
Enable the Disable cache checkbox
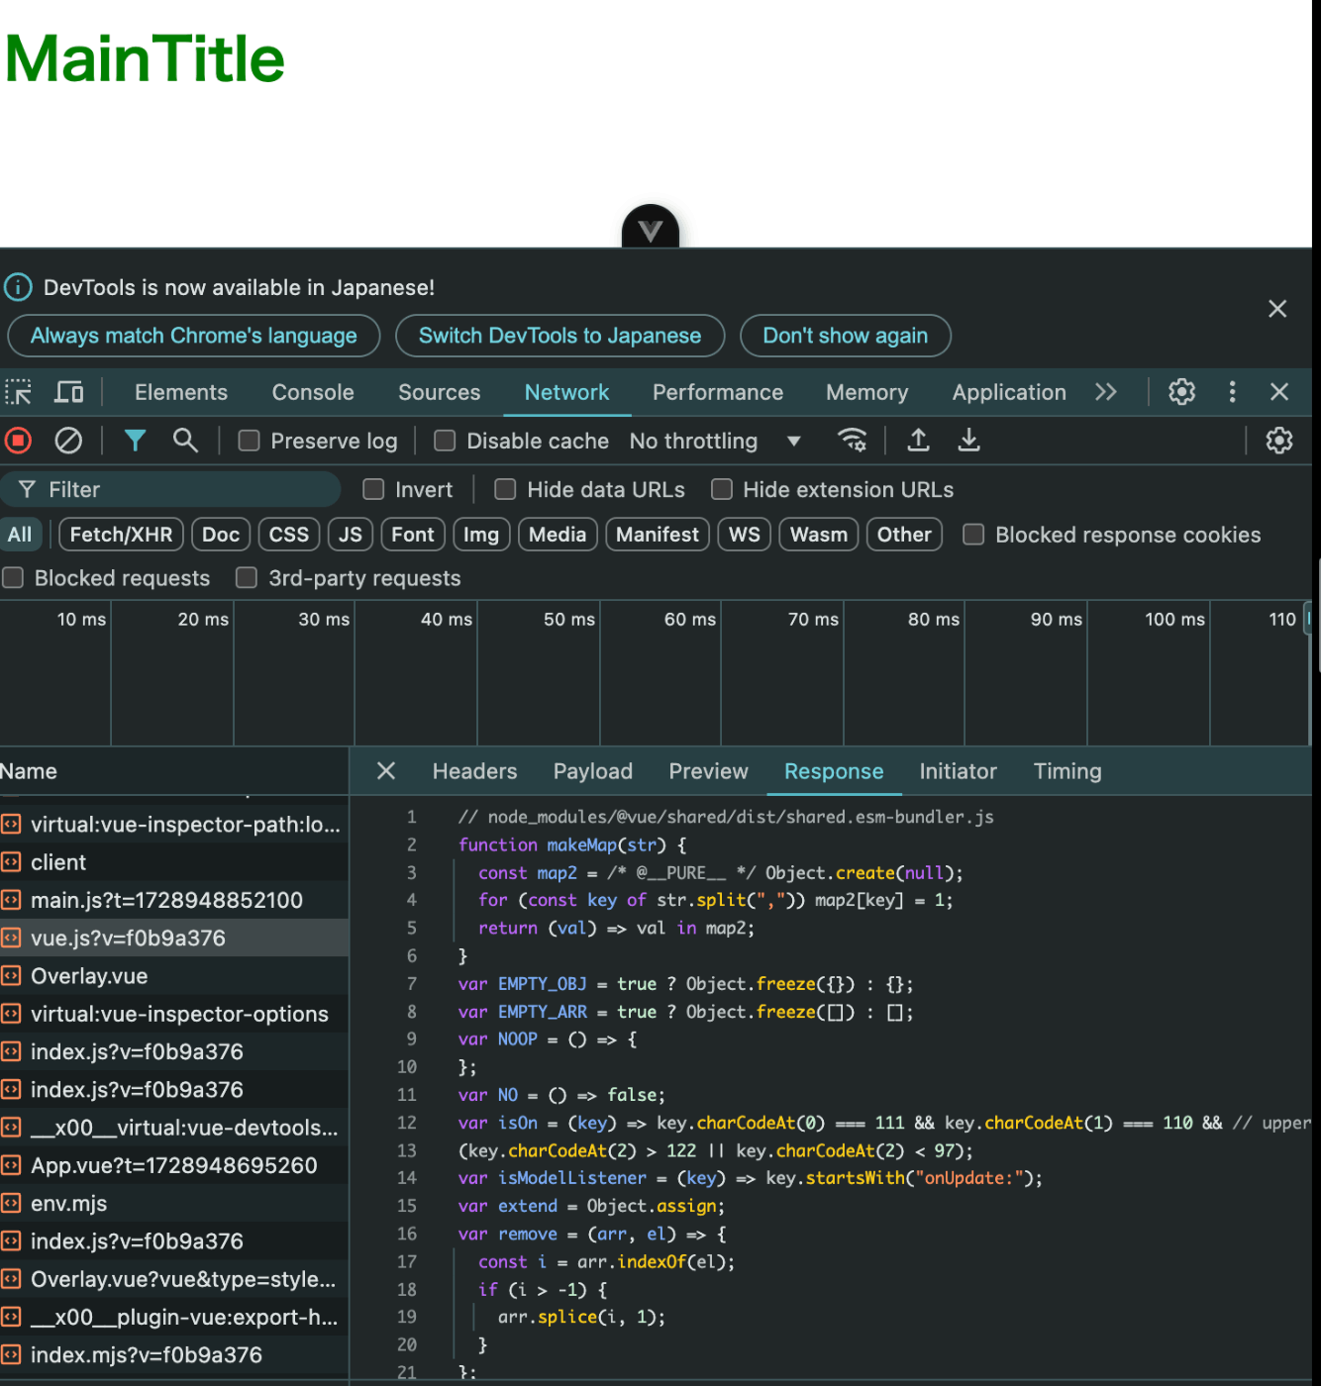(446, 441)
